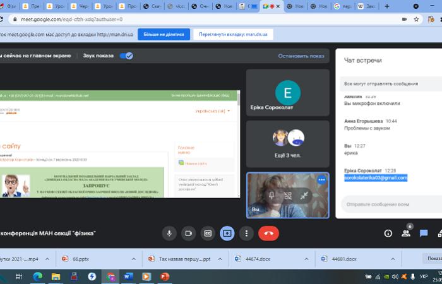The height and width of the screenshot is (284, 442).
Task: Click the present screen button
Action: [227, 233]
